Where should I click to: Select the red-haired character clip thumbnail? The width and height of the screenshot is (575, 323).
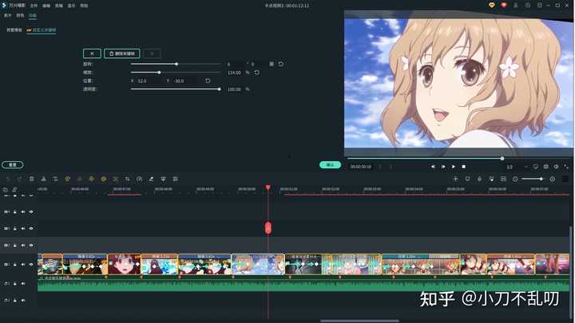(125, 264)
